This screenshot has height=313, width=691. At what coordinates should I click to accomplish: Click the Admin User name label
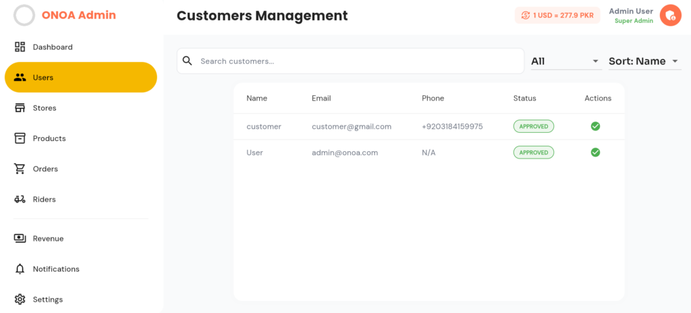[x=631, y=11]
